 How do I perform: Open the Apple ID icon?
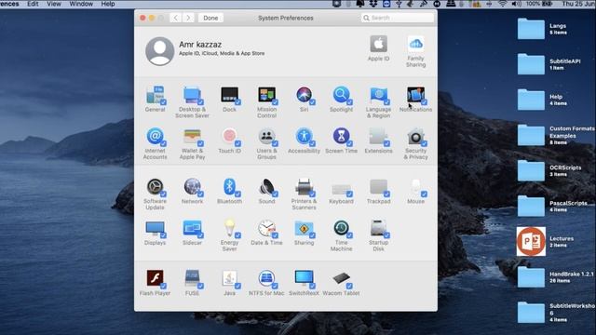pos(379,45)
